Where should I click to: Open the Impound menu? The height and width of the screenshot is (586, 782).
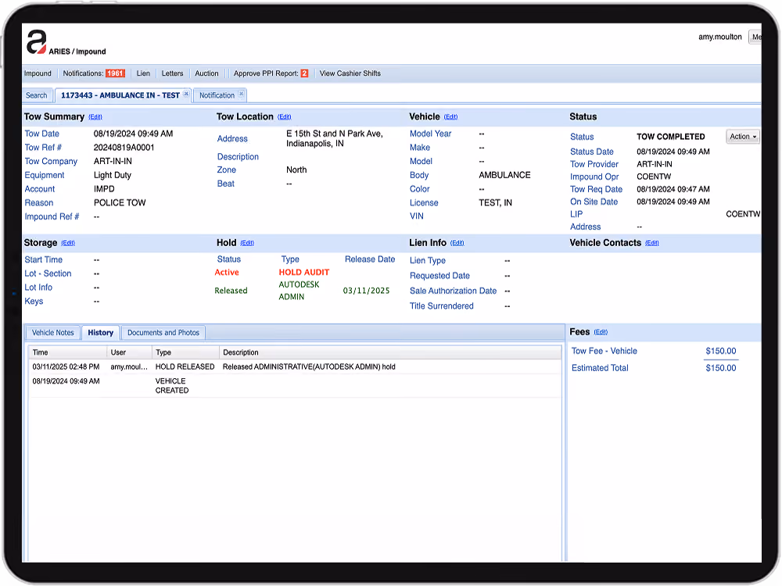tap(38, 73)
